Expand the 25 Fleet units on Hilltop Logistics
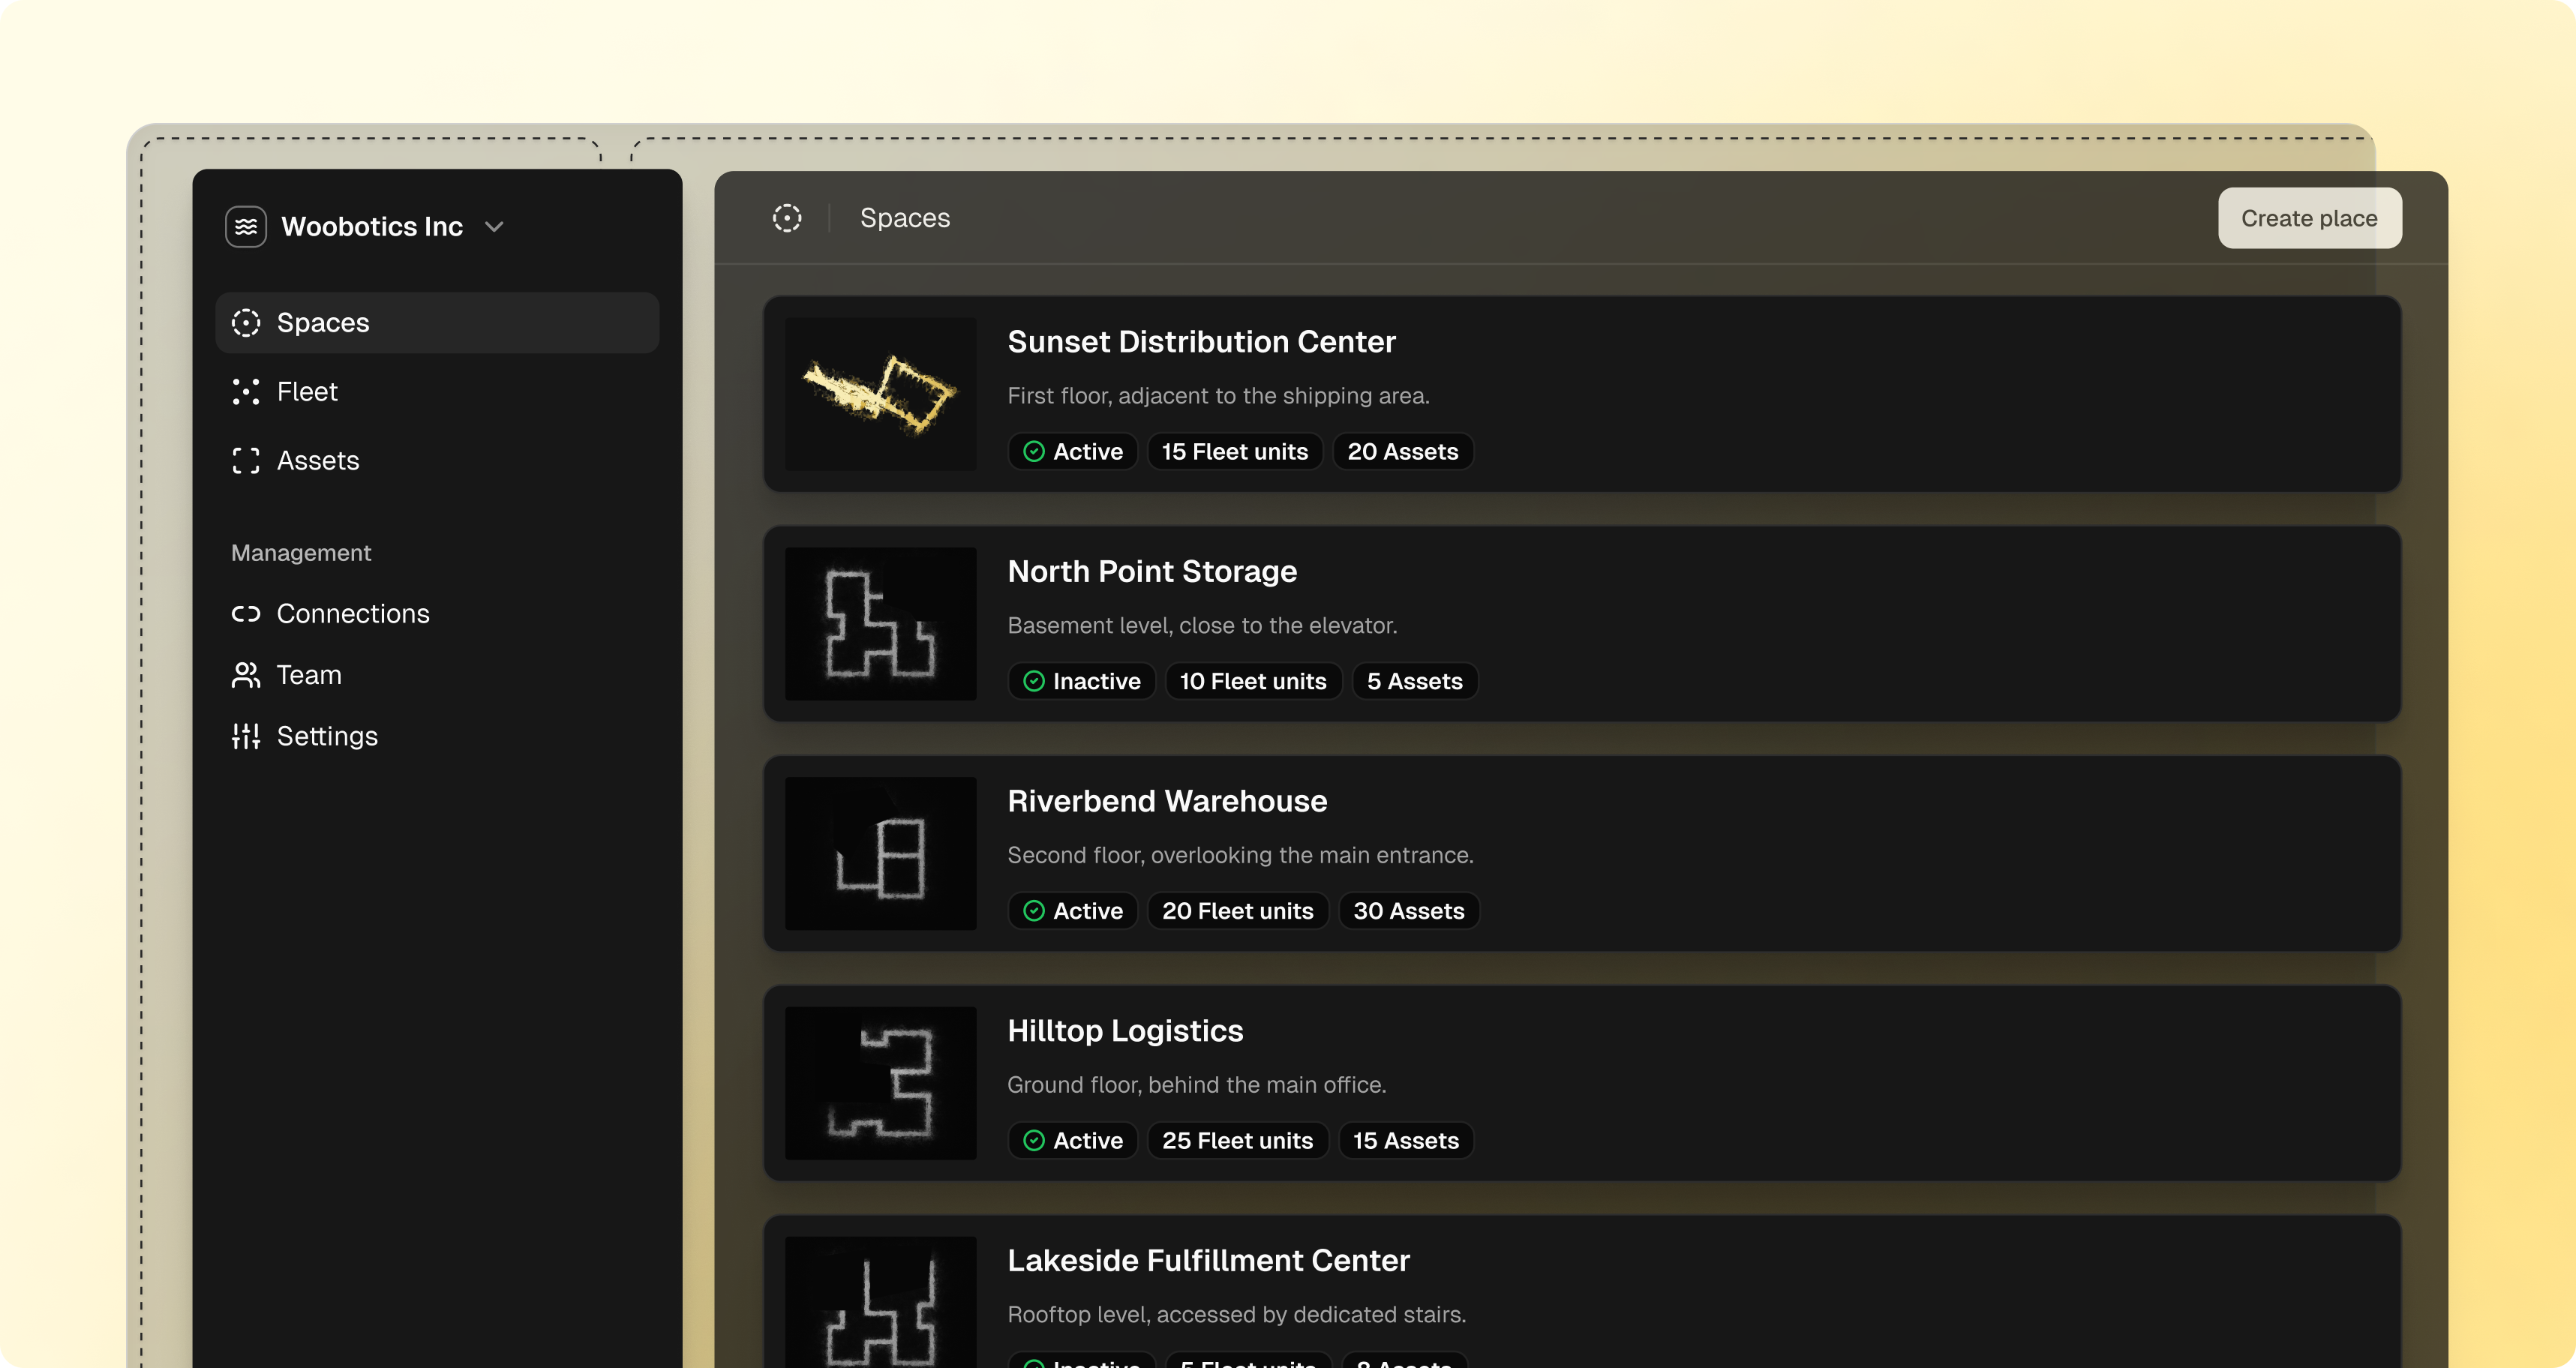Viewport: 2576px width, 1368px height. [1238, 1140]
